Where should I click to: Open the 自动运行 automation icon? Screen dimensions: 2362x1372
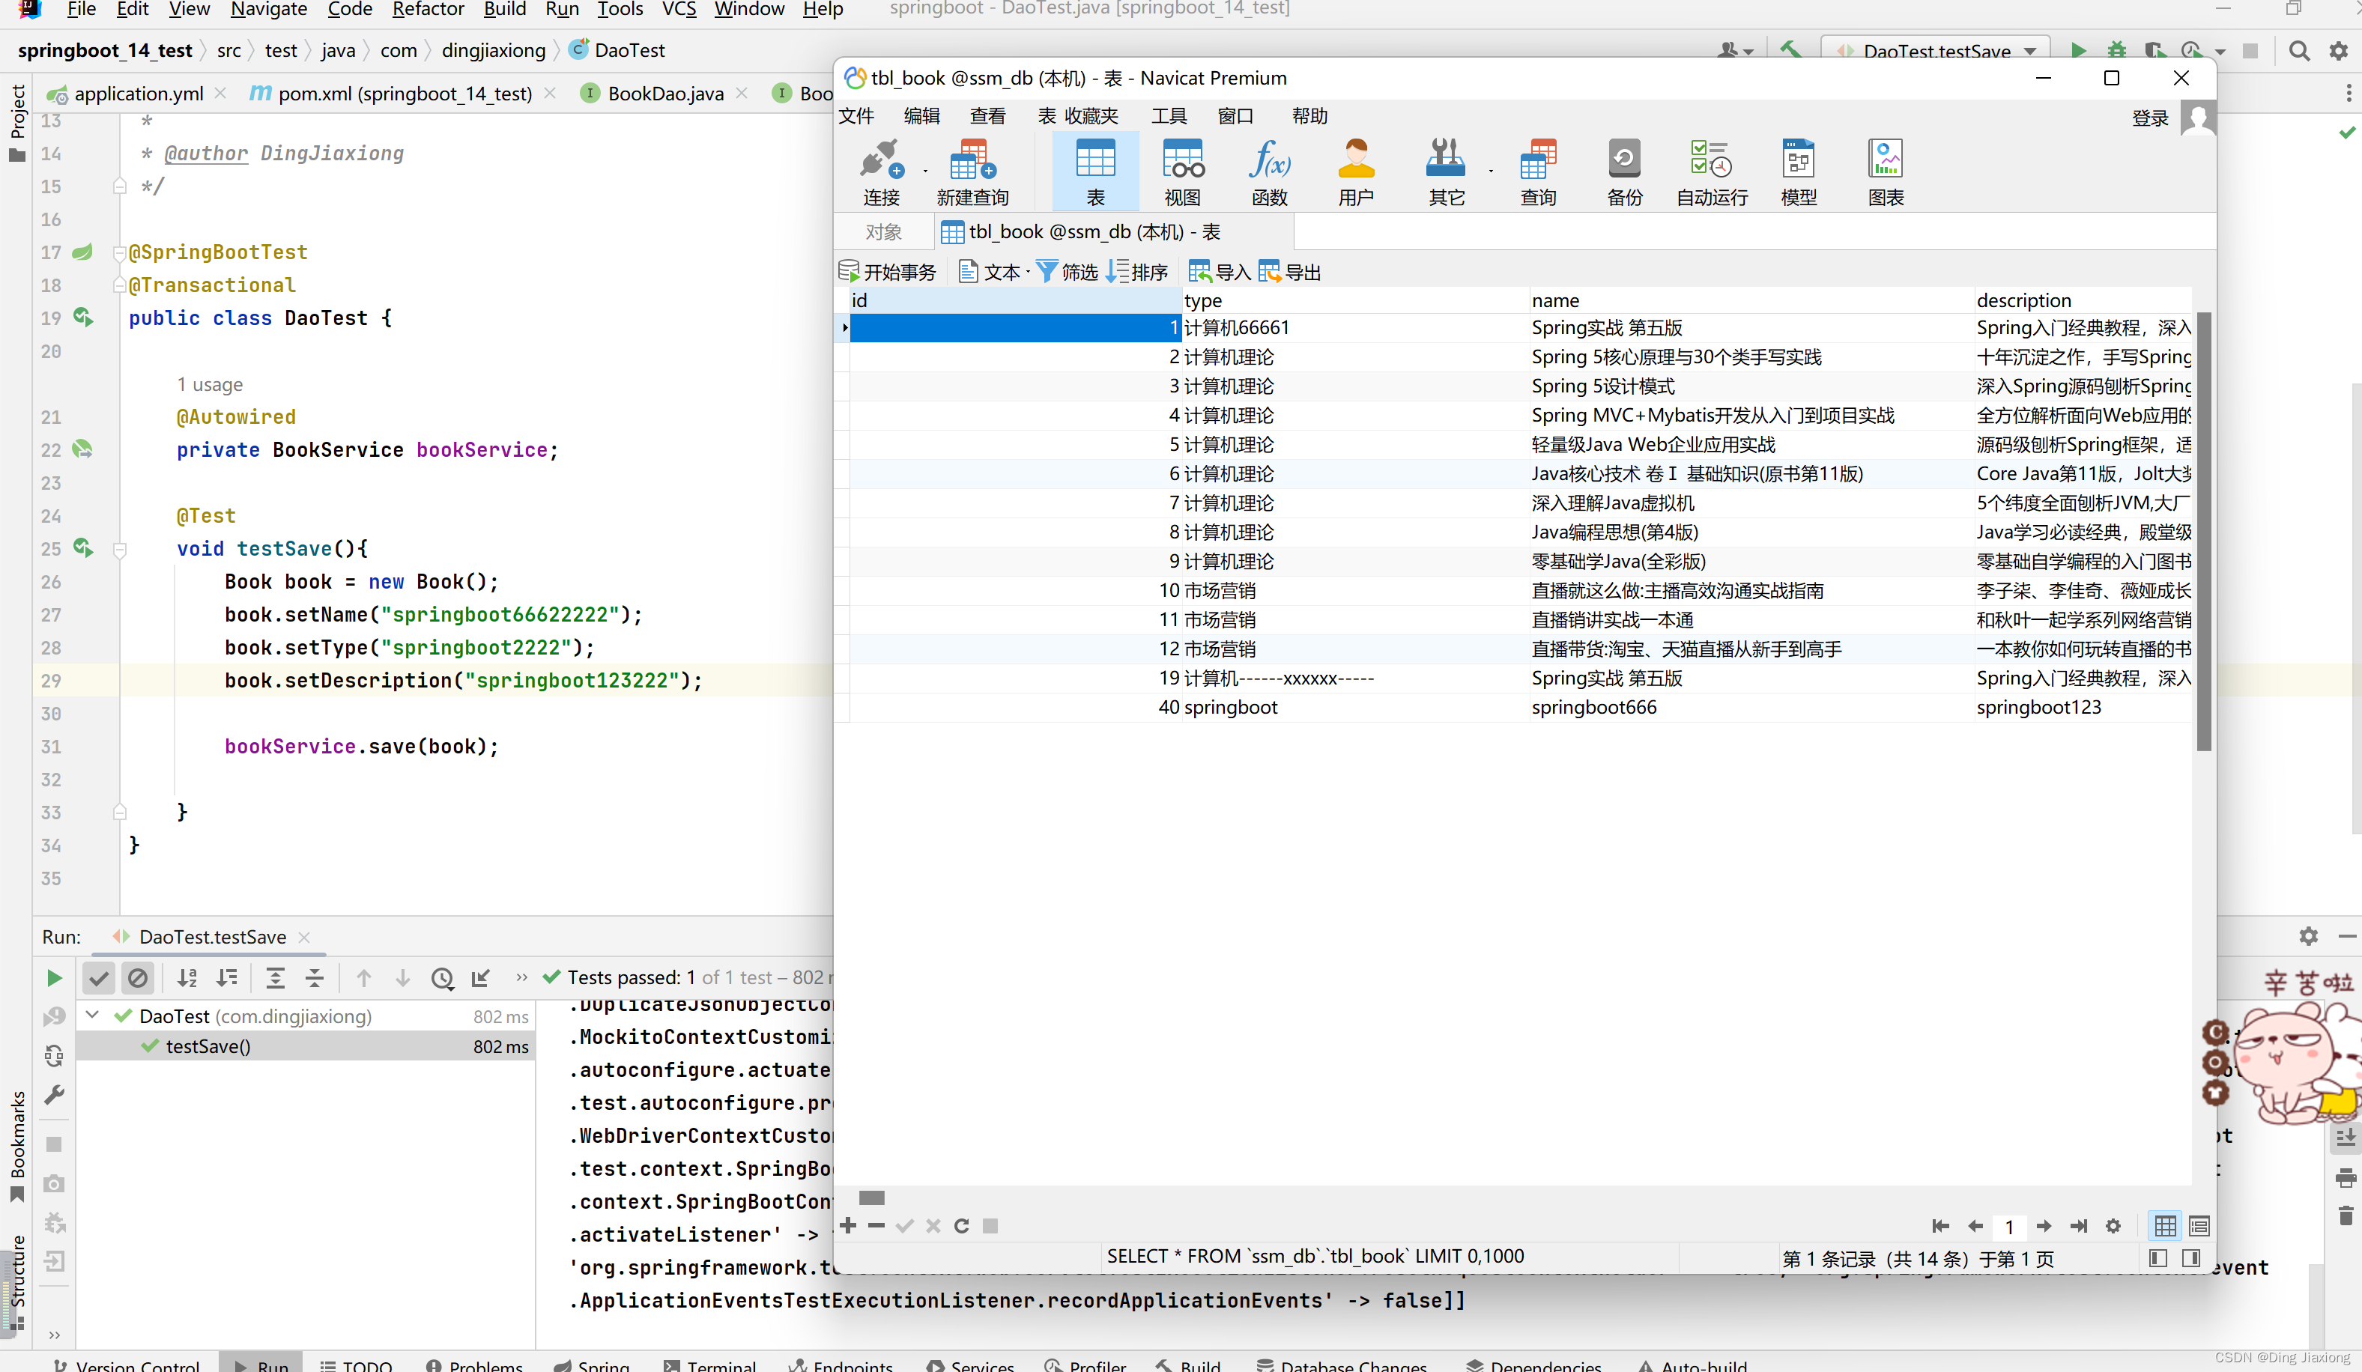(1712, 171)
